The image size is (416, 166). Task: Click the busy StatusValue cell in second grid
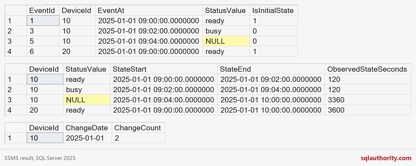[x=87, y=90]
